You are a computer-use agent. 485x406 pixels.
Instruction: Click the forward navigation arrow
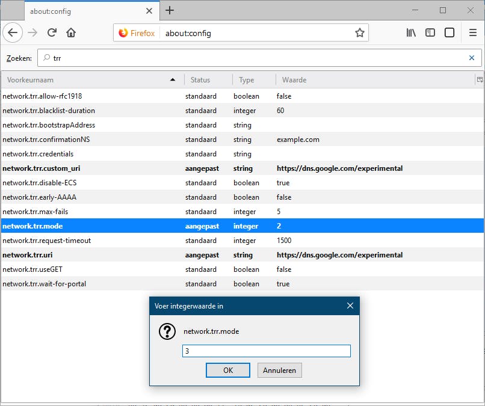coord(32,32)
